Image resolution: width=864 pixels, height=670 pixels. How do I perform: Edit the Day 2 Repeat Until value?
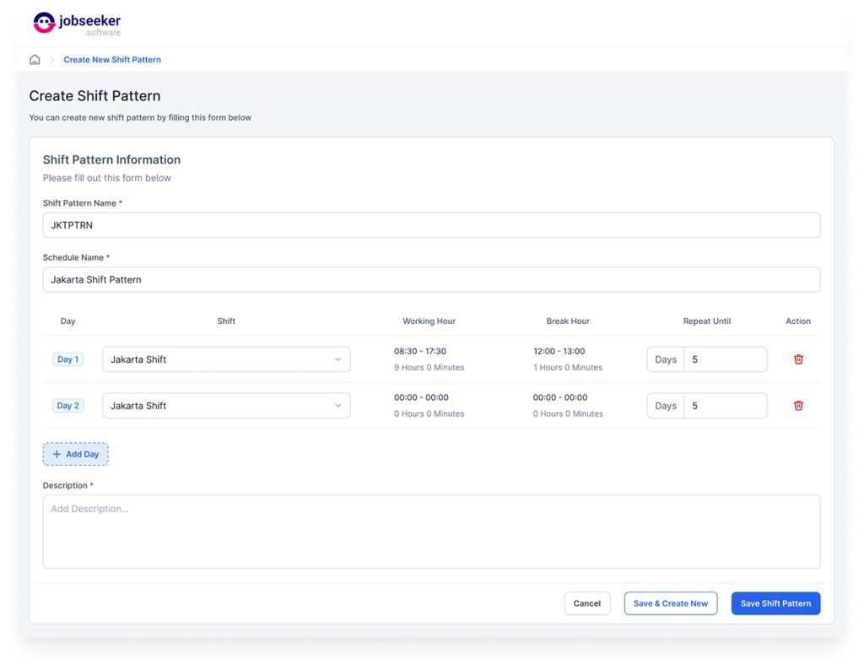725,406
